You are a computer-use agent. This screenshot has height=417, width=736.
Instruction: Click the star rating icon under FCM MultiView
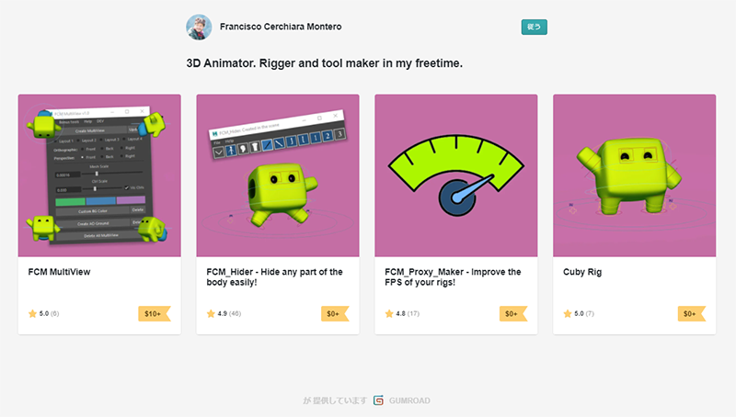pos(32,314)
